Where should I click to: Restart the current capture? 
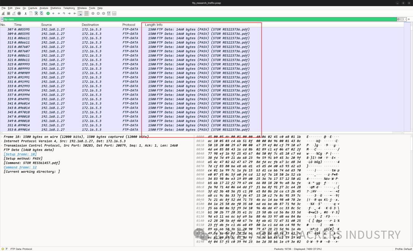[14, 13]
